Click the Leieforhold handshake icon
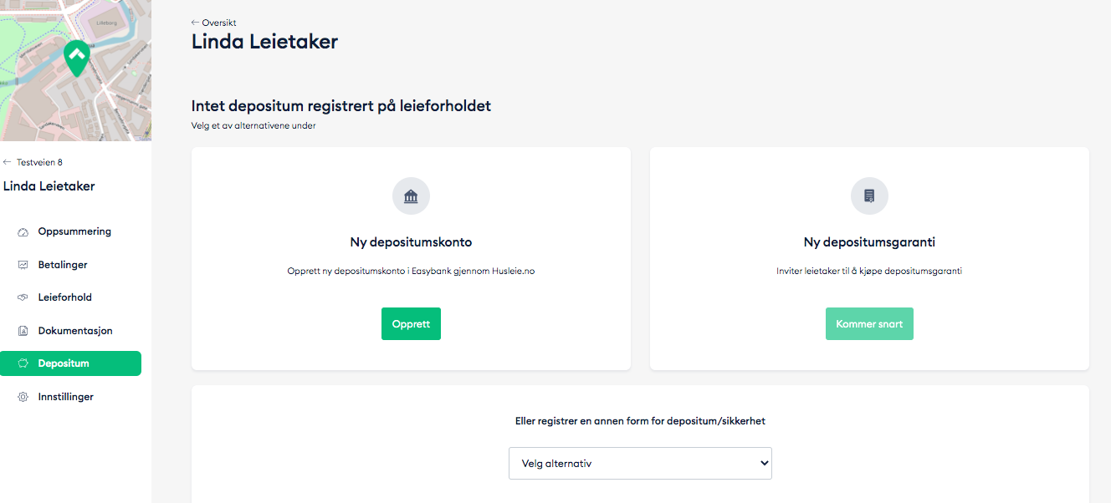The width and height of the screenshot is (1111, 503). (23, 297)
